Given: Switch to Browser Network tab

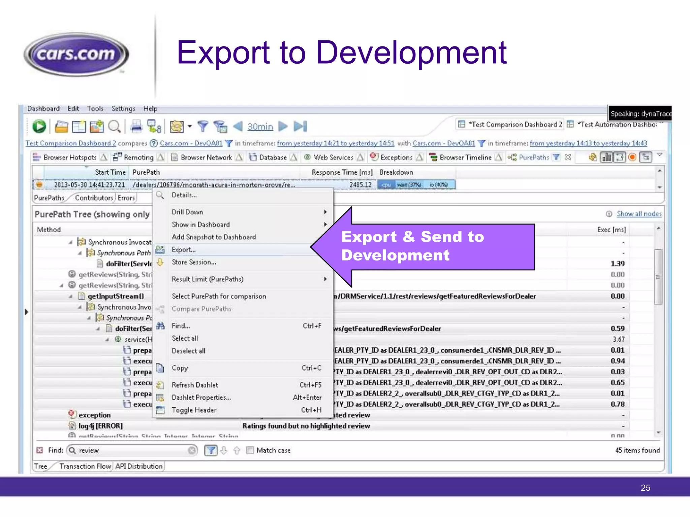Looking at the screenshot, I should pyautogui.click(x=206, y=158).
